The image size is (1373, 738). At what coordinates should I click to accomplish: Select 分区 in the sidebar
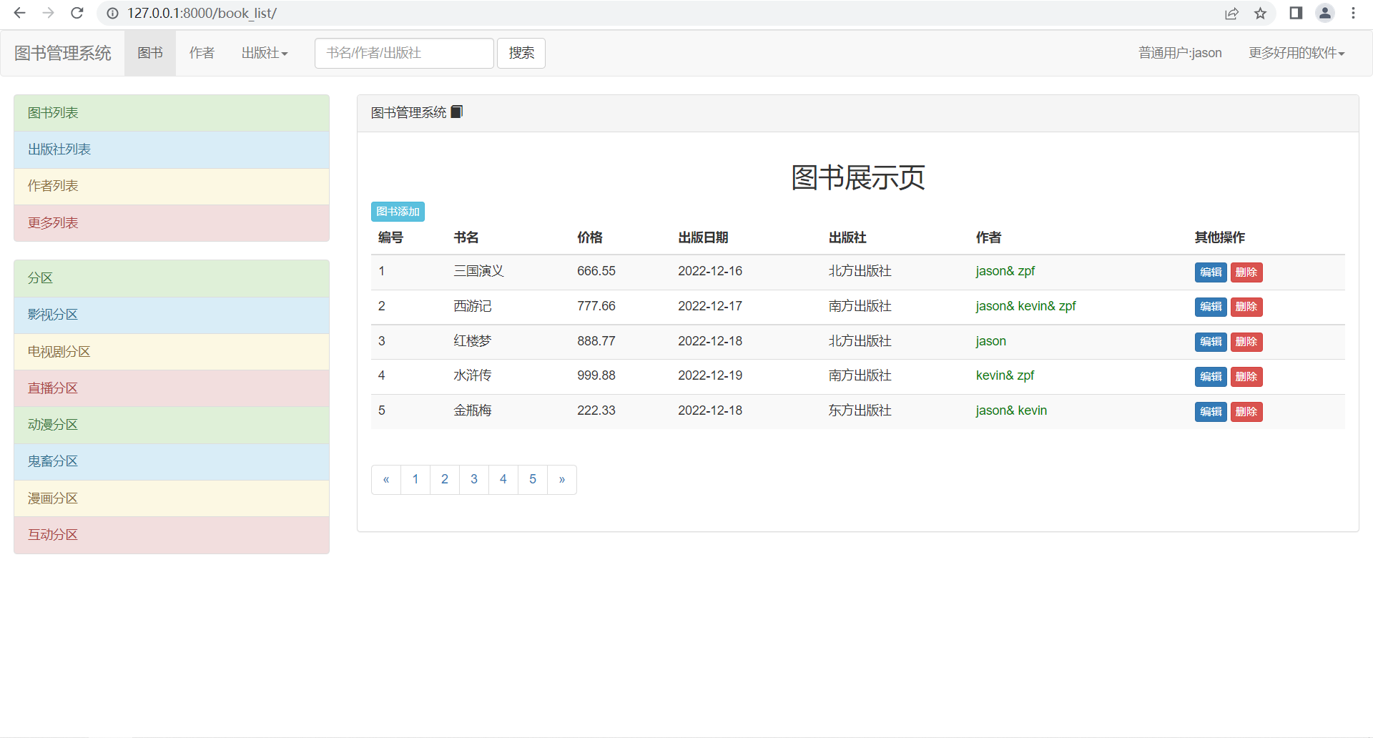coord(172,278)
